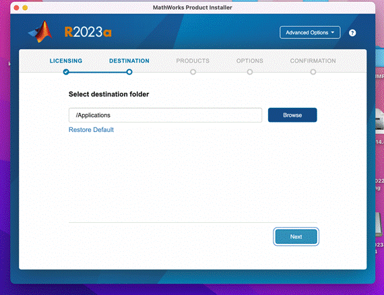
Task: Click the Products step circle marker
Action: click(x=193, y=72)
